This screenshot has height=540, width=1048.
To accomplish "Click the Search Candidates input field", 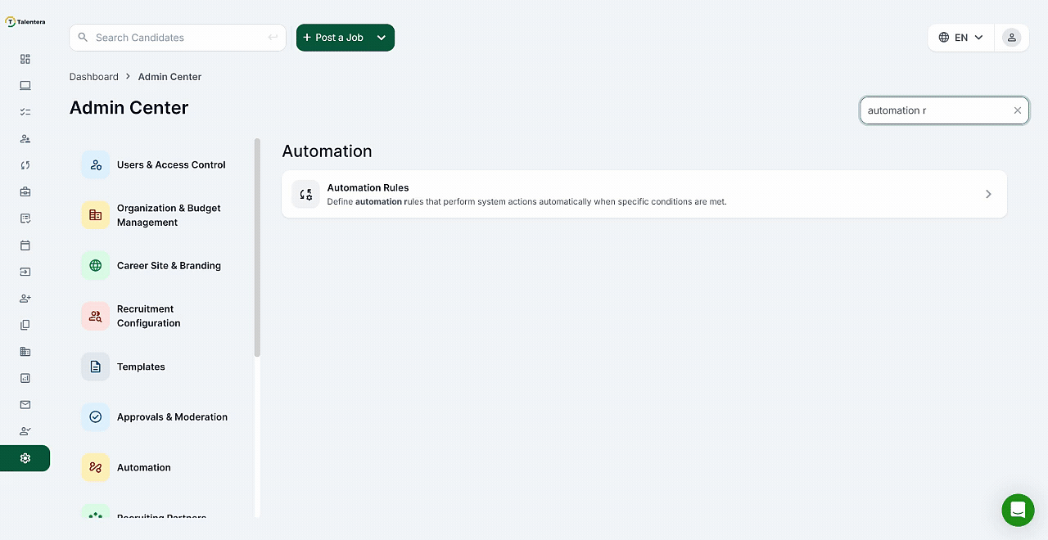I will pyautogui.click(x=176, y=38).
